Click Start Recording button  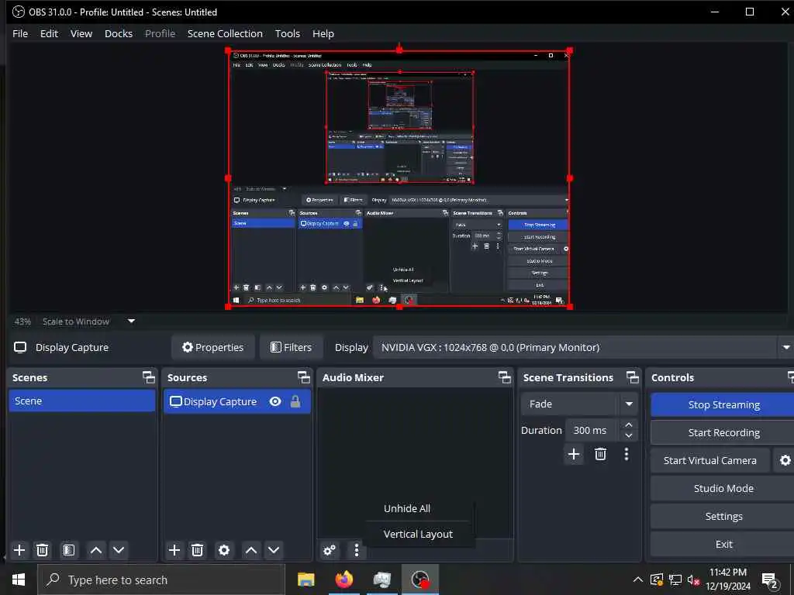pos(723,432)
